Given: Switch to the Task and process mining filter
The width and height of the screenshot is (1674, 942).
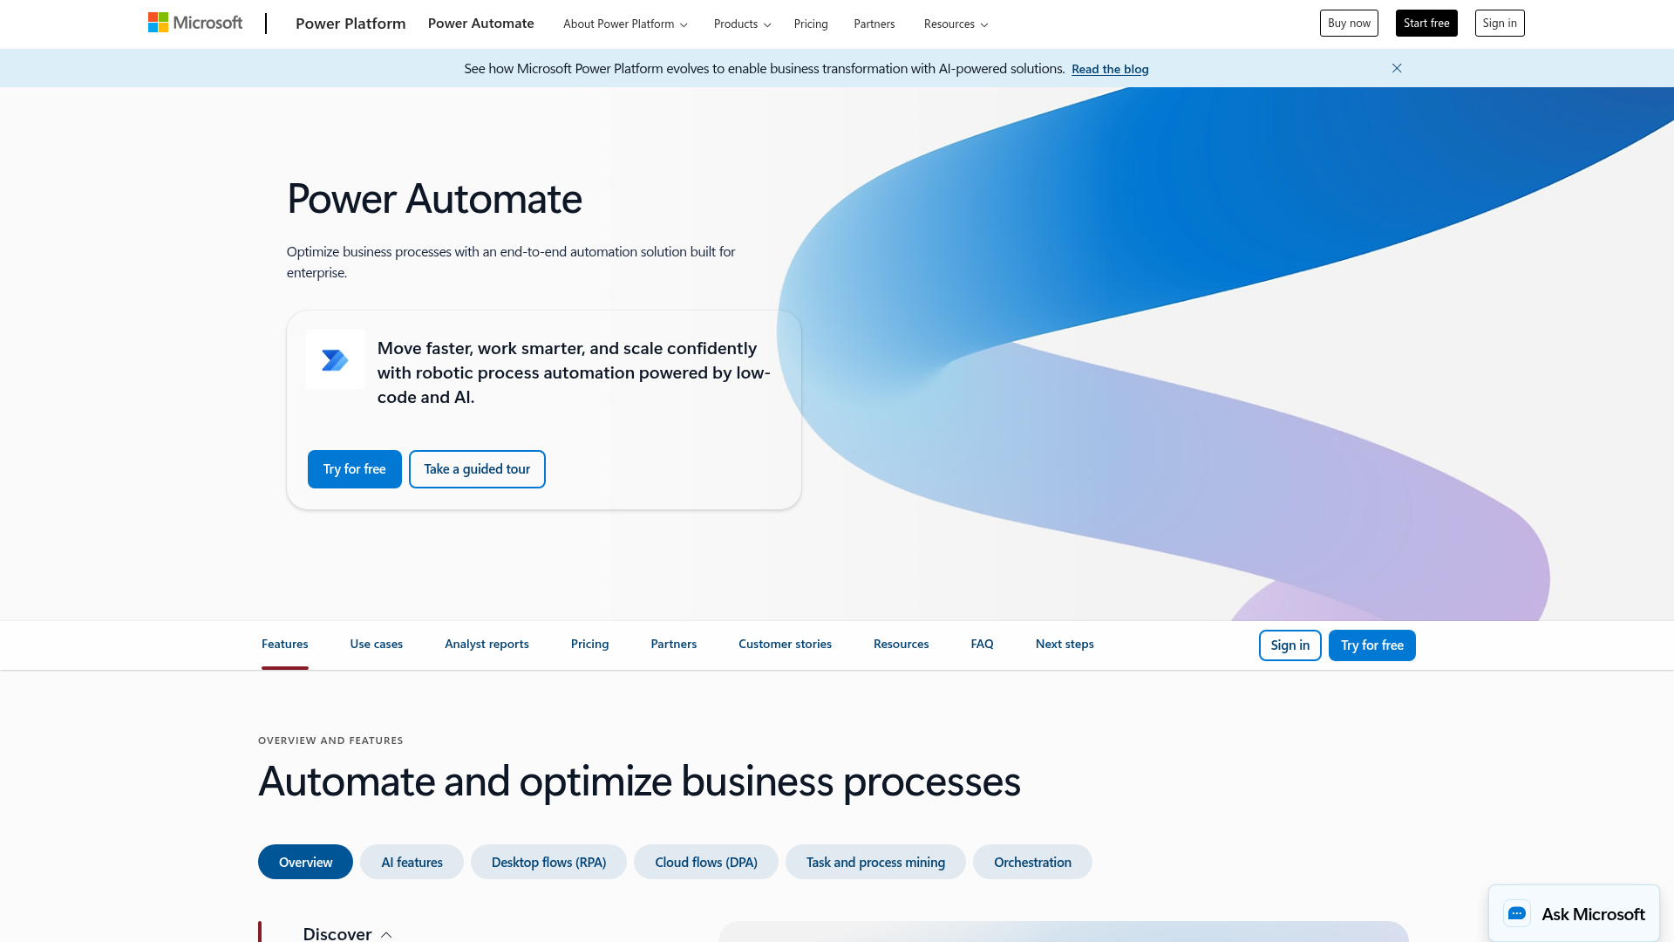Looking at the screenshot, I should coord(875,862).
